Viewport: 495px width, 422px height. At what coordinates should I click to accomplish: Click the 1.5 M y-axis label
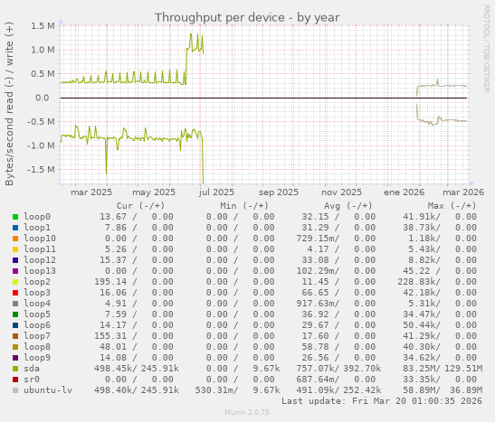click(x=43, y=26)
